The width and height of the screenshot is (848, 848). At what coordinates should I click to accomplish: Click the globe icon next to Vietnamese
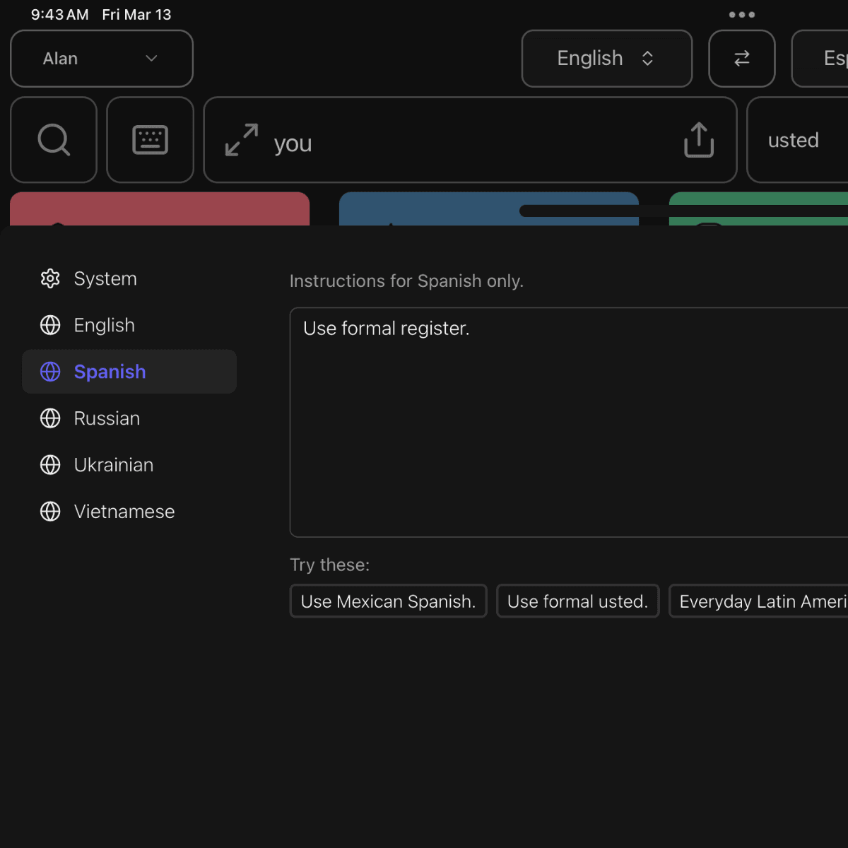50,511
